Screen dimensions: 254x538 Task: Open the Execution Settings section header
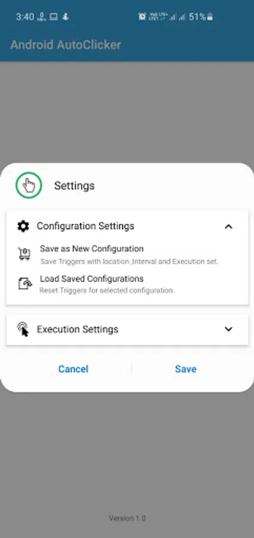(x=127, y=329)
